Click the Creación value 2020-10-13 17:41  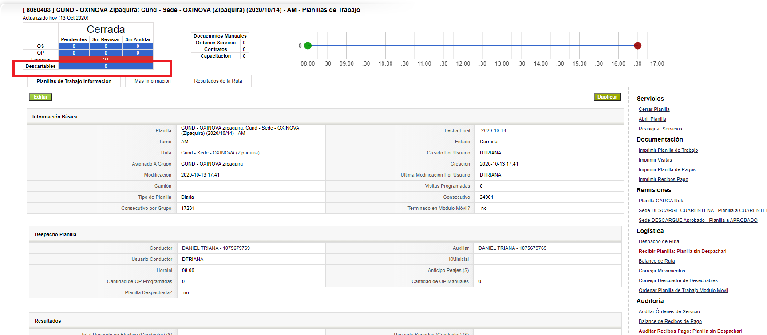point(499,164)
